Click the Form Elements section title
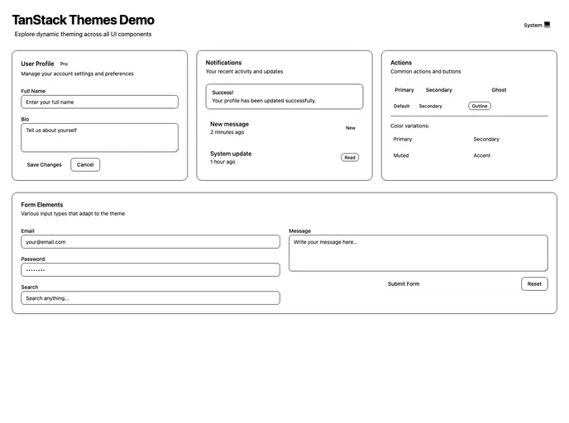Screen dimensions: 569x423 (x=41, y=205)
